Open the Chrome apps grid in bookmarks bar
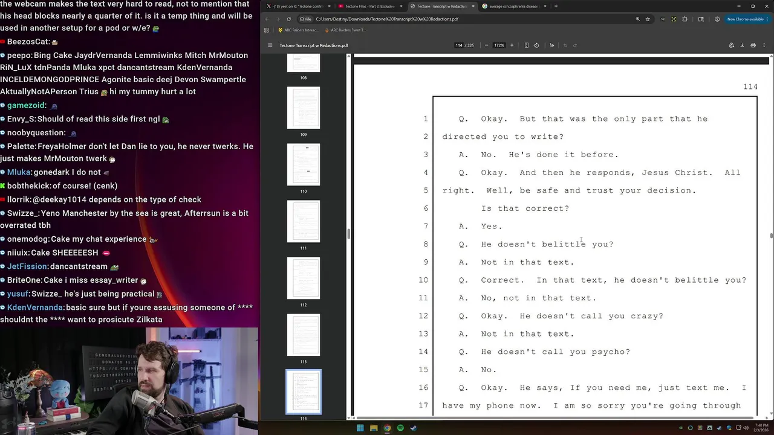Viewport: 774px width, 435px height. pos(266,30)
